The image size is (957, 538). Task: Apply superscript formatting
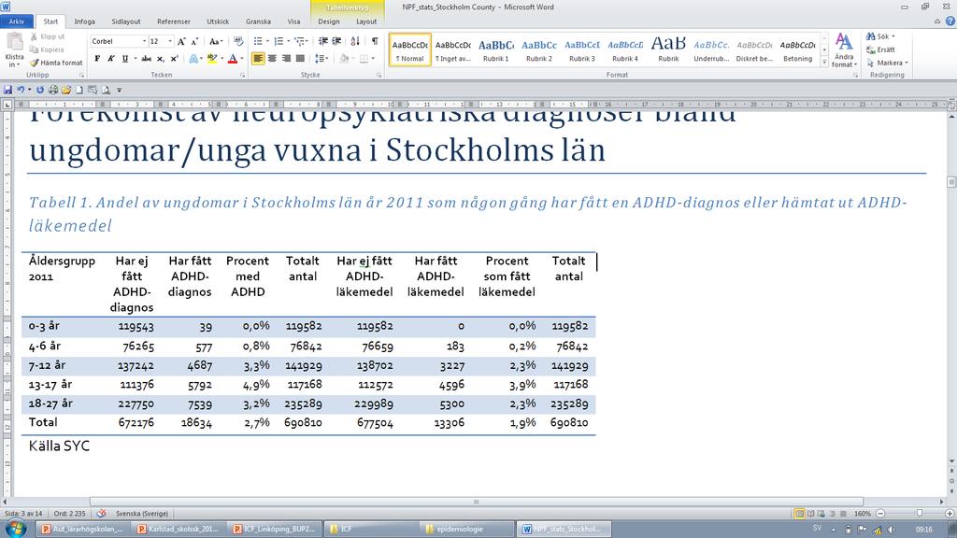pyautogui.click(x=174, y=59)
